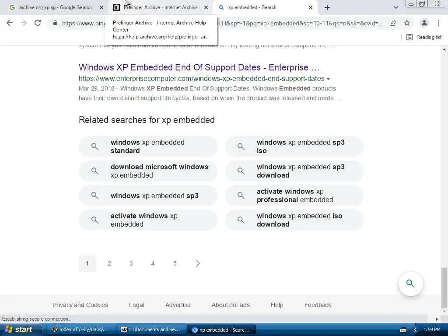Expand dropdown arrow beside enterprisecomputer.com URL
The image size is (448, 336).
[328, 79]
